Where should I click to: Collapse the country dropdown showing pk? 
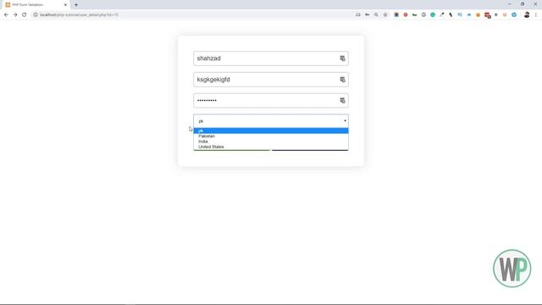tap(271, 121)
